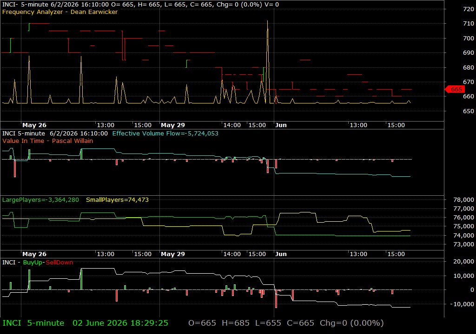This screenshot has width=476, height=334.
Task: Select the 'Frequency Analyzer - Dean Earwicker' title
Action: [x=60, y=12]
